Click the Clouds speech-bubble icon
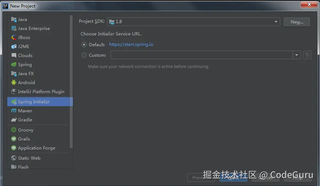Screen dimensions: 320x186 (14, 56)
